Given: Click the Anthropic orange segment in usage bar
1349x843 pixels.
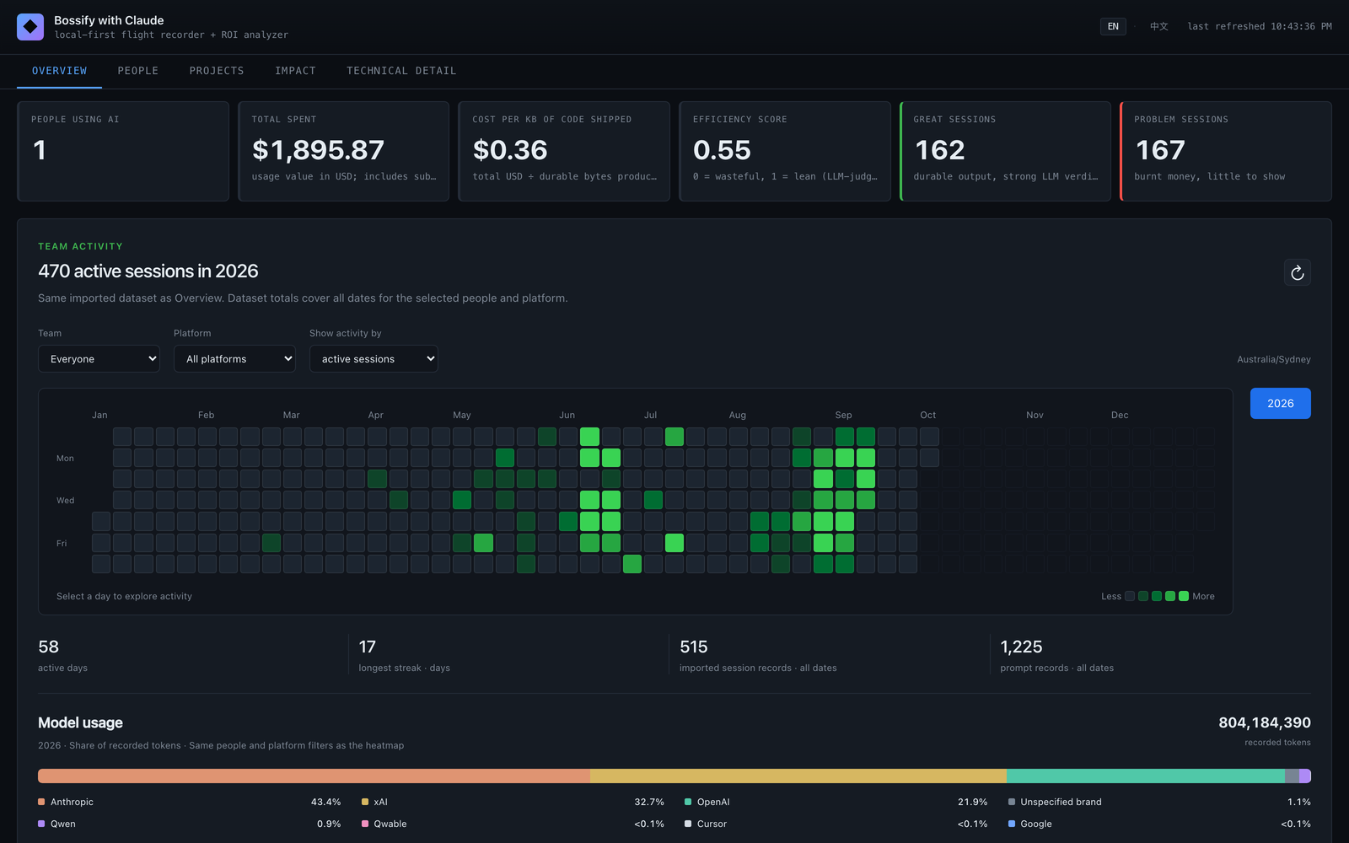Looking at the screenshot, I should pyautogui.click(x=314, y=776).
